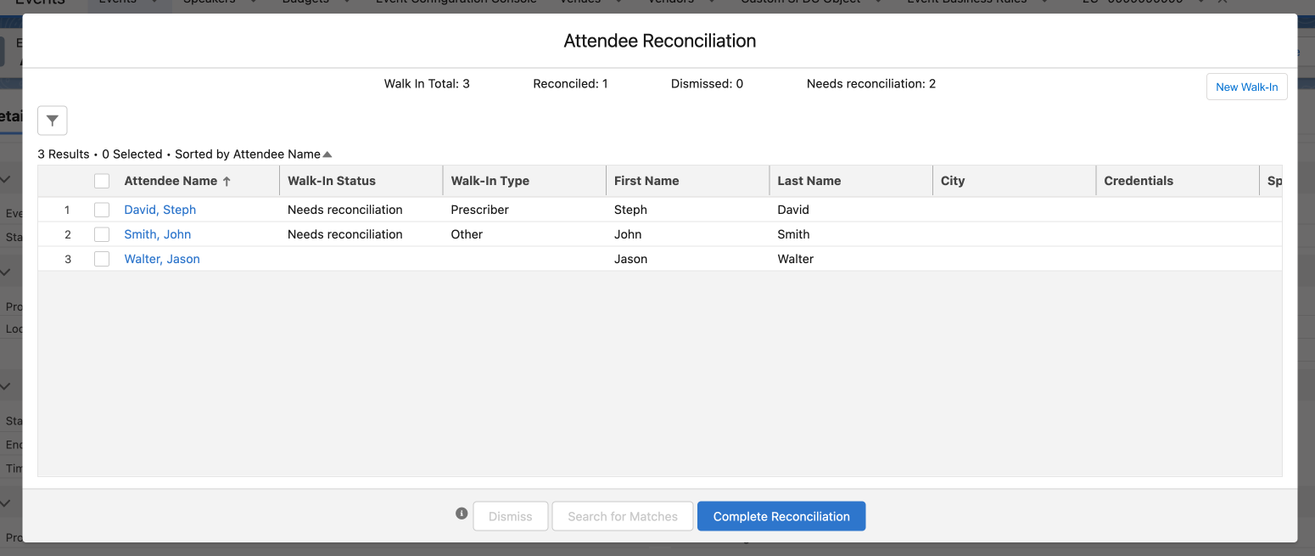Sort by the Walk-In Status column header
Screen dimensions: 1315x556
332,181
